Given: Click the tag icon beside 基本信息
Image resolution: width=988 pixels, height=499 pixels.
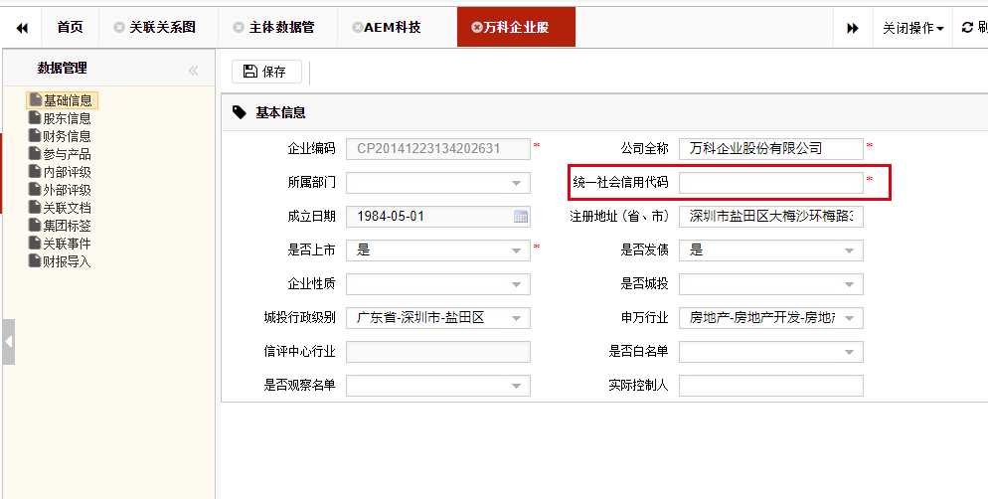Looking at the screenshot, I should click(240, 112).
